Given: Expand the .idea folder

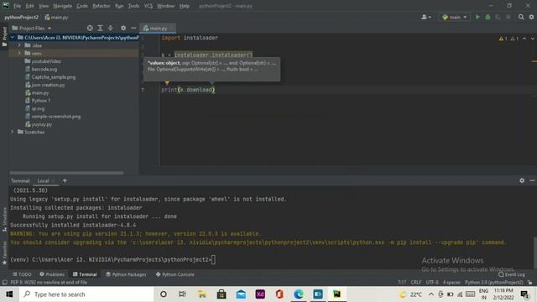Looking at the screenshot, I should [19, 45].
